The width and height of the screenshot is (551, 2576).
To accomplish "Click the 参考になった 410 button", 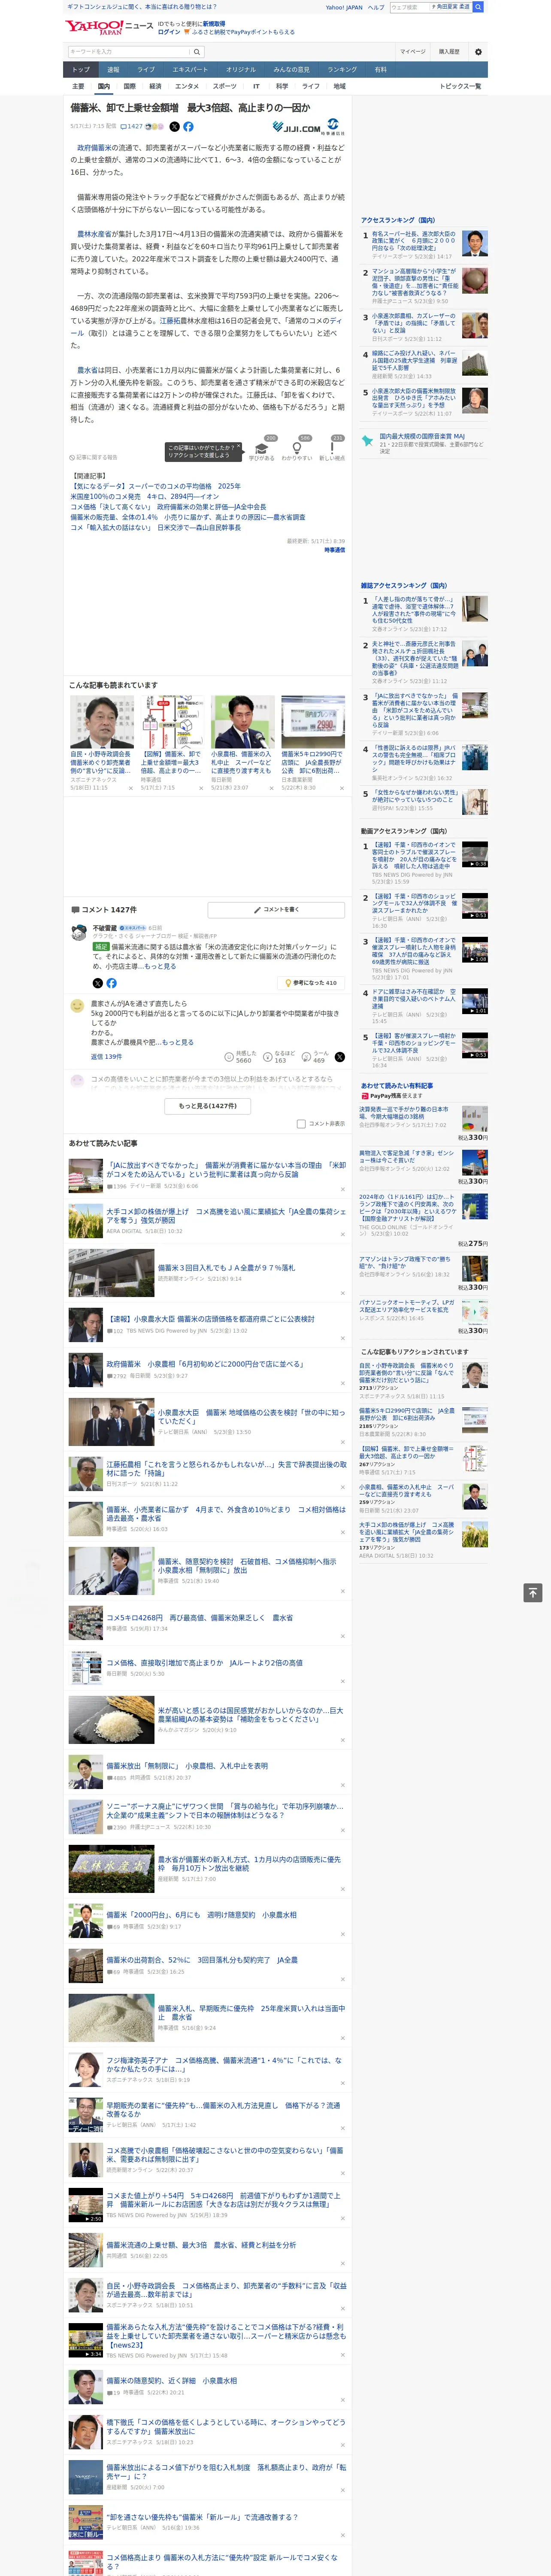I will [x=311, y=983].
